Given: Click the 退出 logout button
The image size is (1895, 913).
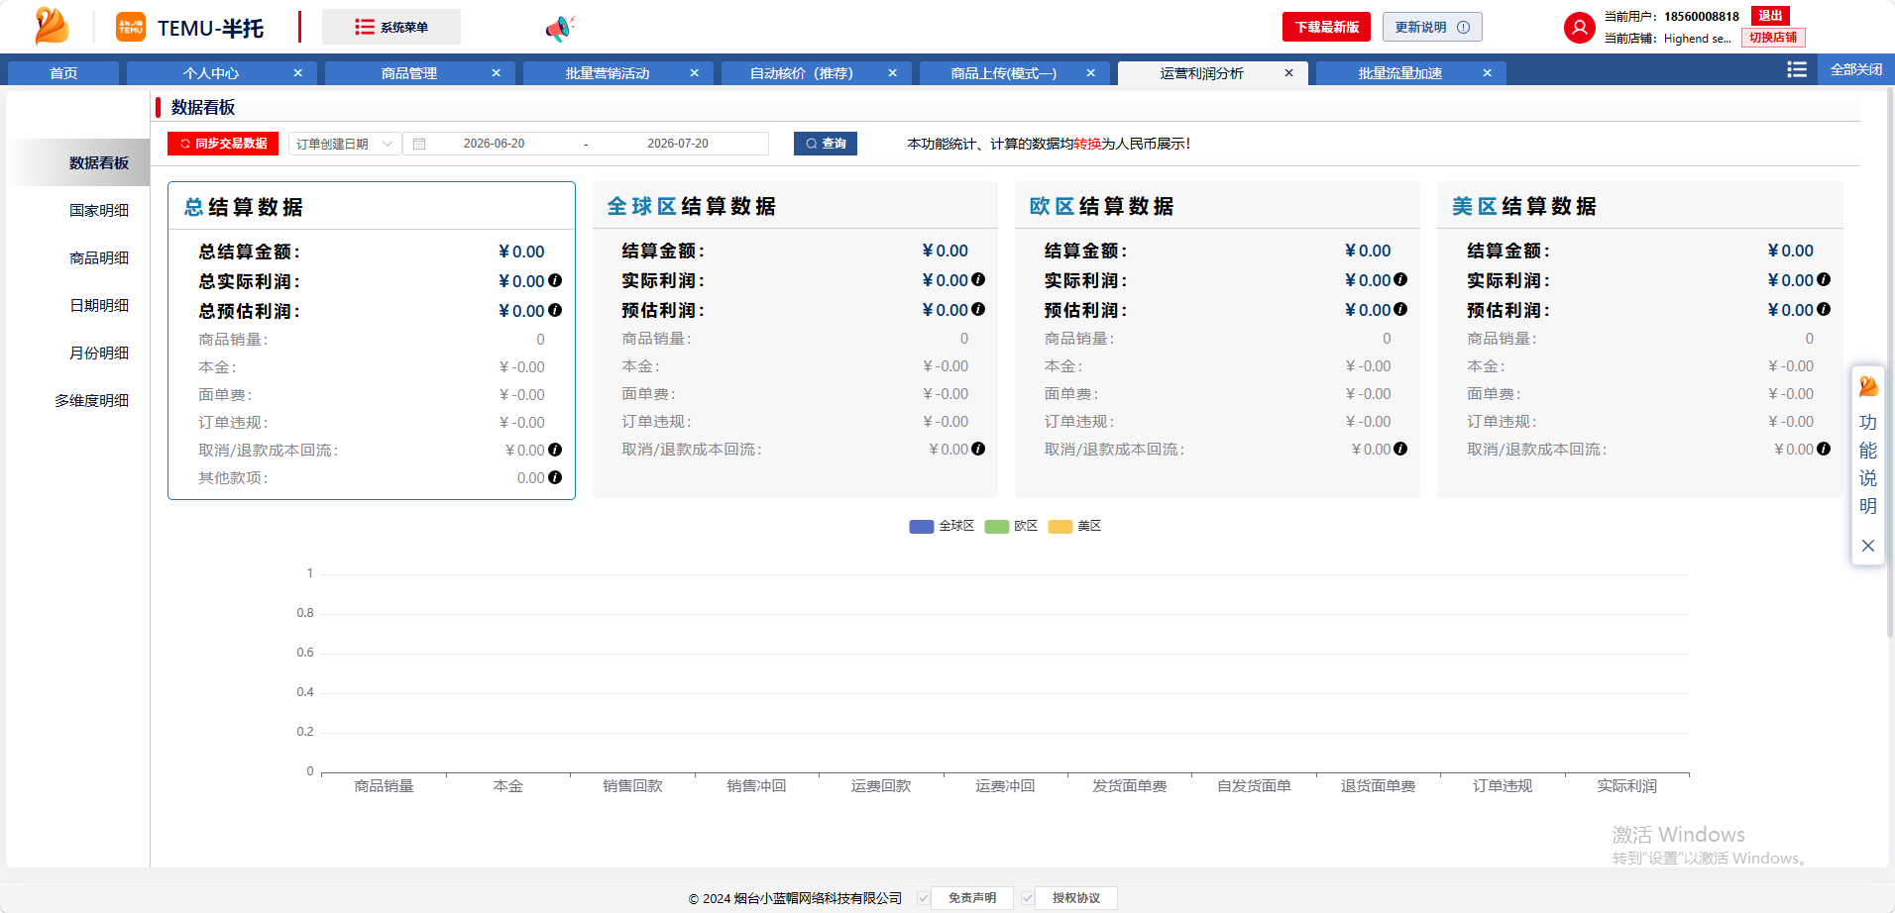Looking at the screenshot, I should coord(1770,16).
